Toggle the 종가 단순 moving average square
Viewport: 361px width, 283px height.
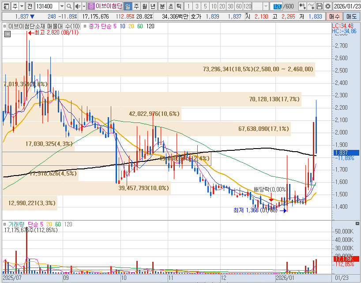tap(85, 26)
